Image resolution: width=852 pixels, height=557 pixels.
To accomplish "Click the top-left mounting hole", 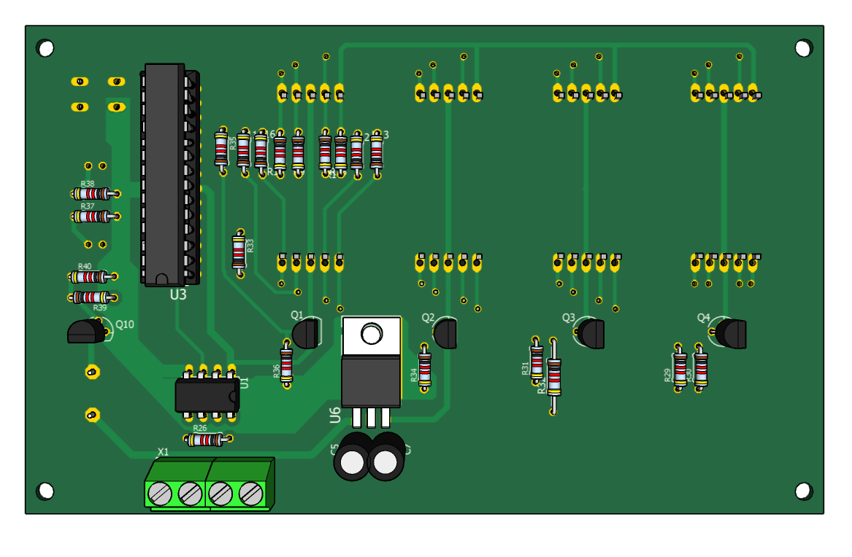I will tap(45, 48).
